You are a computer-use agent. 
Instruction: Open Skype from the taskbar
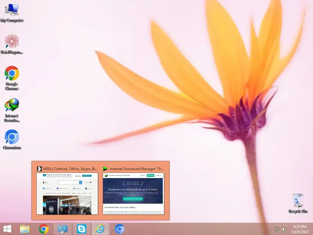click(81, 229)
